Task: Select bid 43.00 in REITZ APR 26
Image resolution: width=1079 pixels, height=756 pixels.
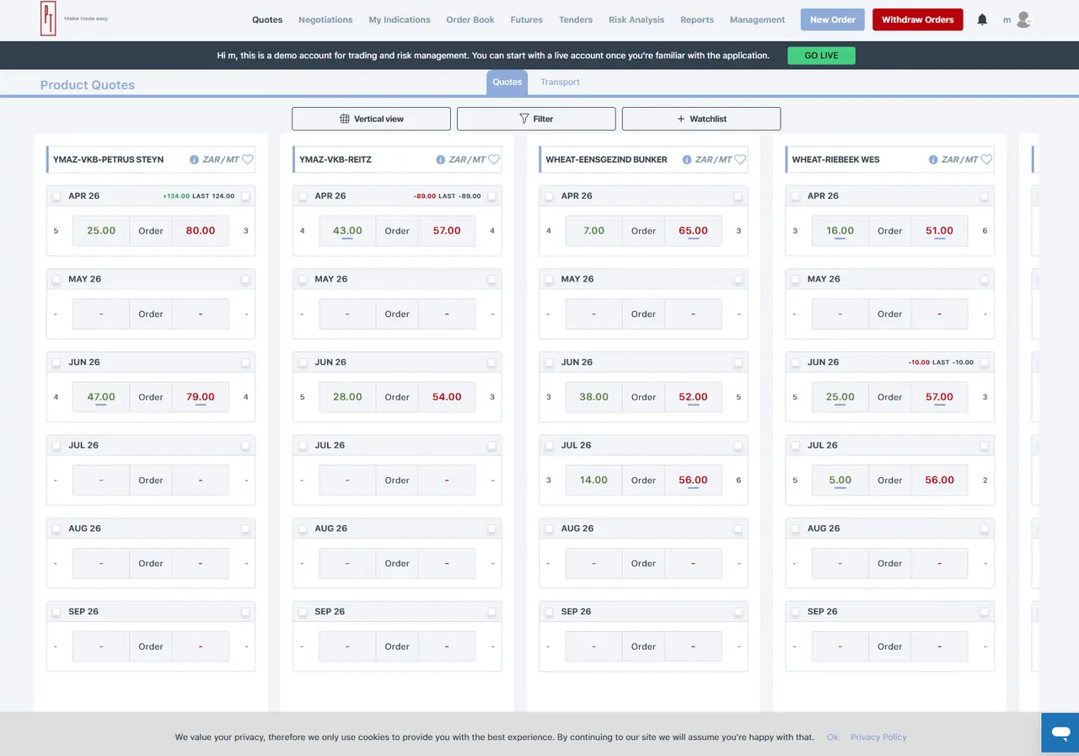Action: point(347,231)
